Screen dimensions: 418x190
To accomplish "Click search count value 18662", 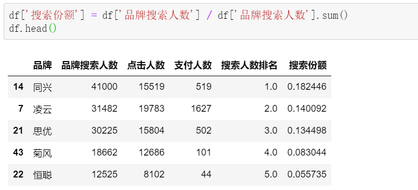I will tap(104, 152).
